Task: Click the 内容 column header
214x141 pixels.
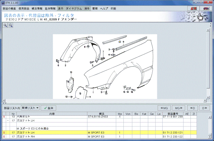Action: pos(52,114)
